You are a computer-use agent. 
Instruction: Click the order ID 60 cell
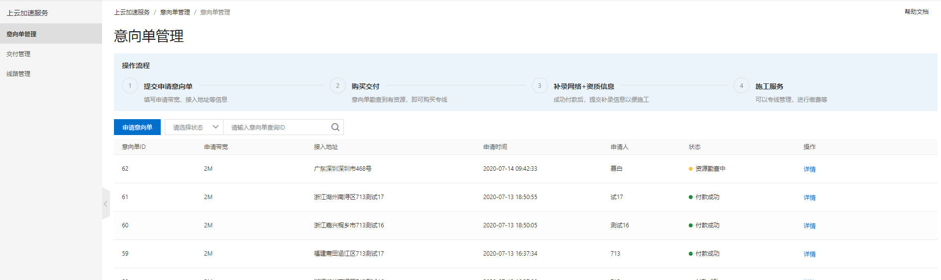(x=125, y=225)
